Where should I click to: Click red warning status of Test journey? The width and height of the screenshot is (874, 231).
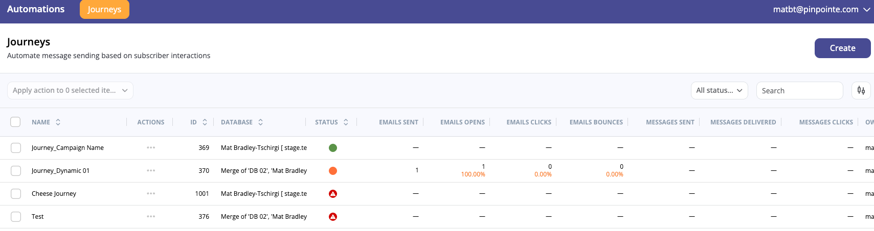[x=333, y=217]
